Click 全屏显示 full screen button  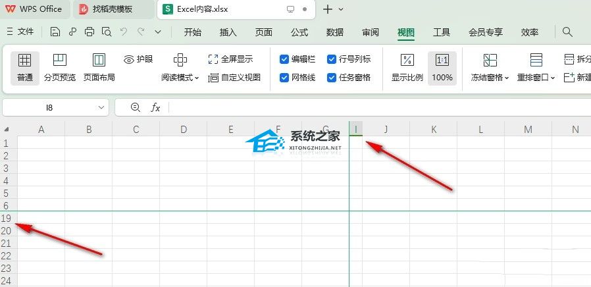(230, 59)
